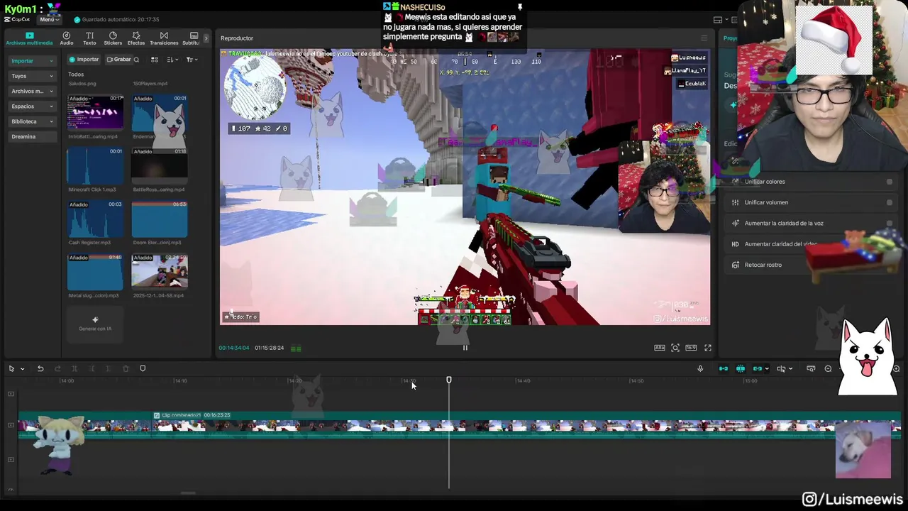Click the split clip tool
Image resolution: width=908 pixels, height=511 pixels.
click(x=74, y=368)
